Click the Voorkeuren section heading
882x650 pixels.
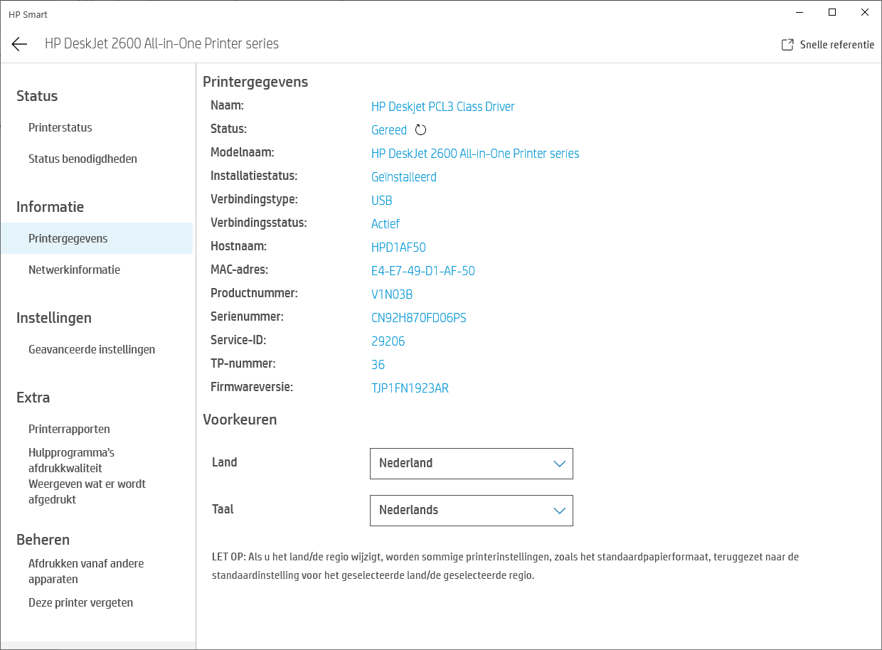coord(240,420)
